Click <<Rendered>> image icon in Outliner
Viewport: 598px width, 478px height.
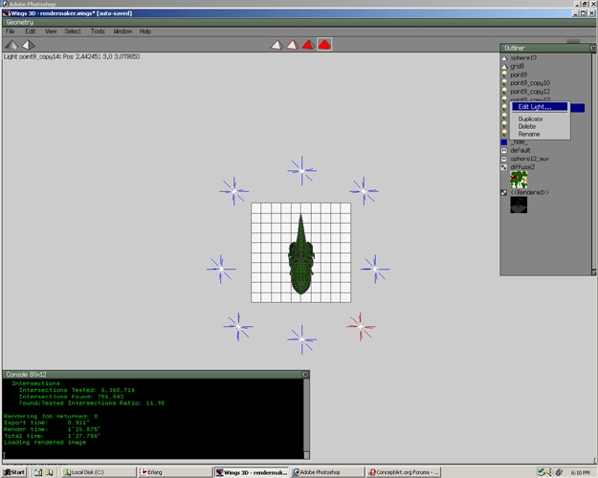[504, 193]
